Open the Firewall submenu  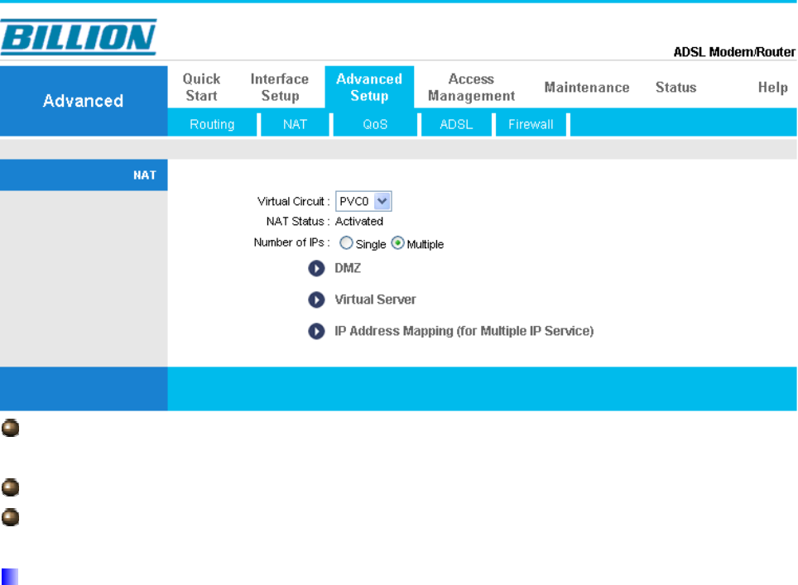(x=531, y=124)
